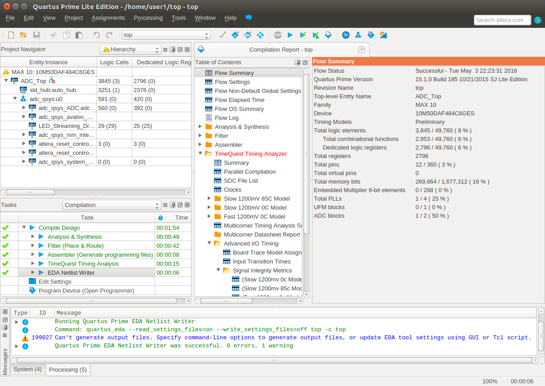Open the Assignments menu
The width and height of the screenshot is (545, 386).
[x=108, y=18]
